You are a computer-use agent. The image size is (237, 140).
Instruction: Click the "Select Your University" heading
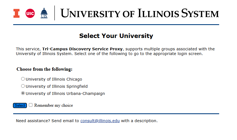[116, 36]
